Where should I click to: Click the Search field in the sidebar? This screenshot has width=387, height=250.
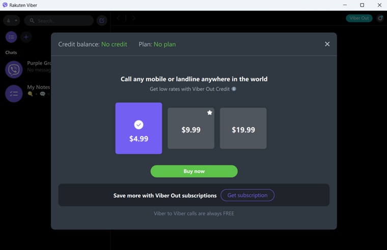click(59, 21)
